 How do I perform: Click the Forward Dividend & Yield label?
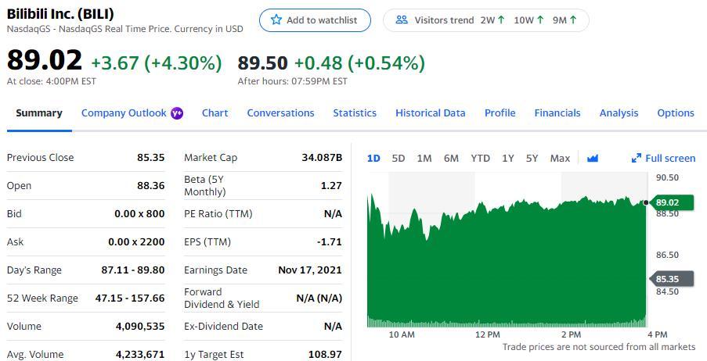pyautogui.click(x=222, y=298)
